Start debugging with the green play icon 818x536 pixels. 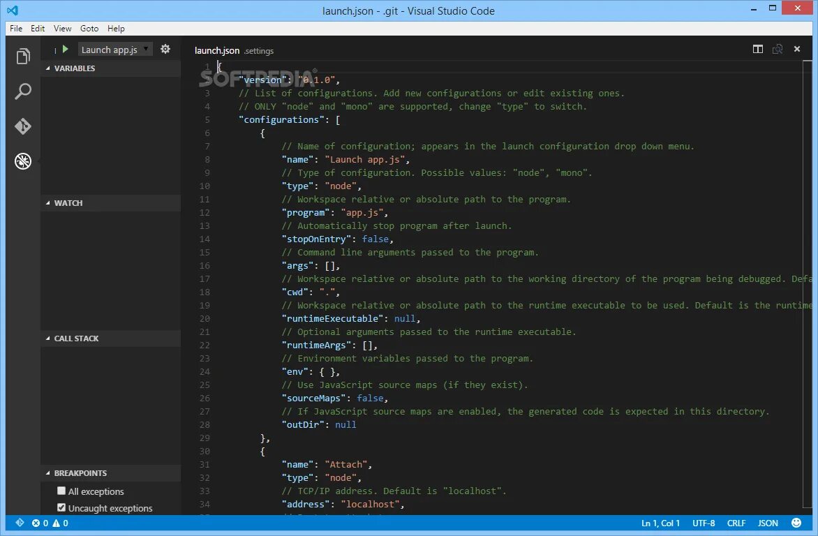pos(65,49)
